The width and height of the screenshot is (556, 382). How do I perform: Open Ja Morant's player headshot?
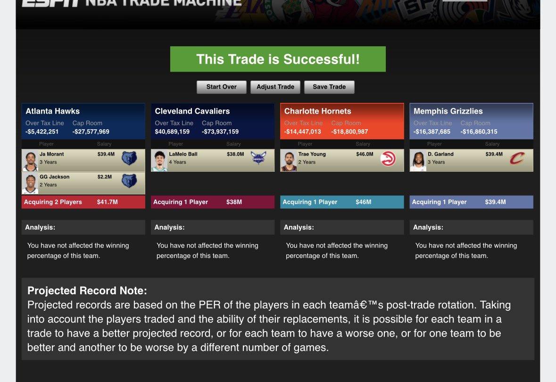coord(30,161)
